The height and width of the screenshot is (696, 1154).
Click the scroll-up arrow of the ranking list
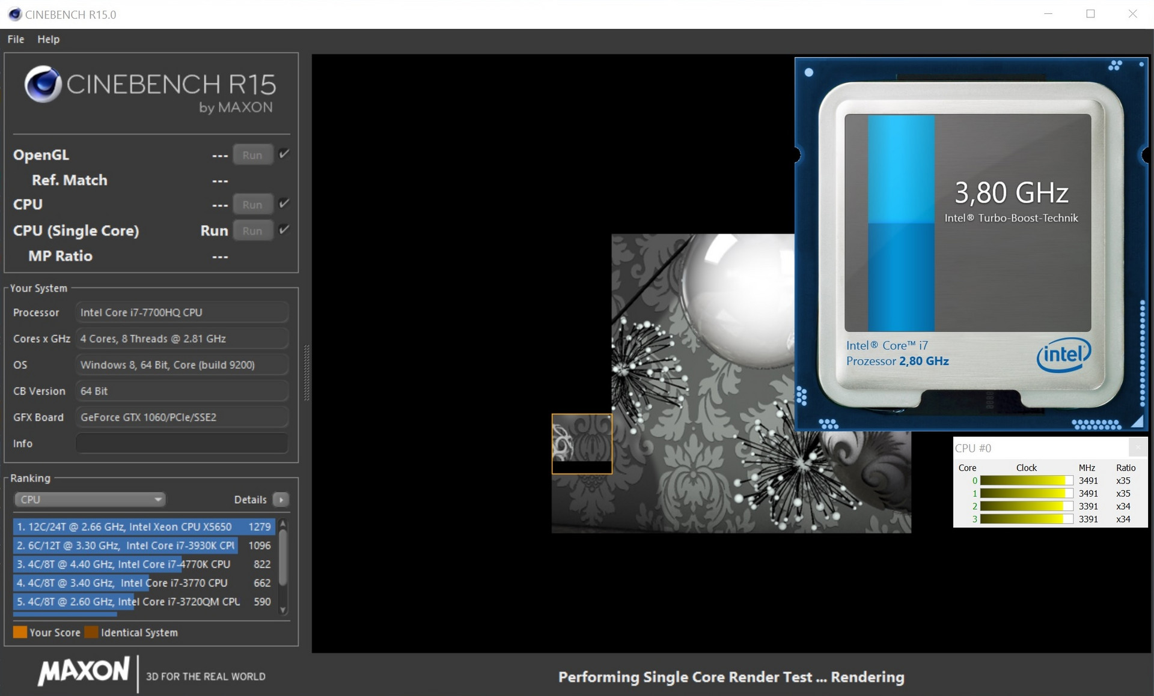[283, 525]
